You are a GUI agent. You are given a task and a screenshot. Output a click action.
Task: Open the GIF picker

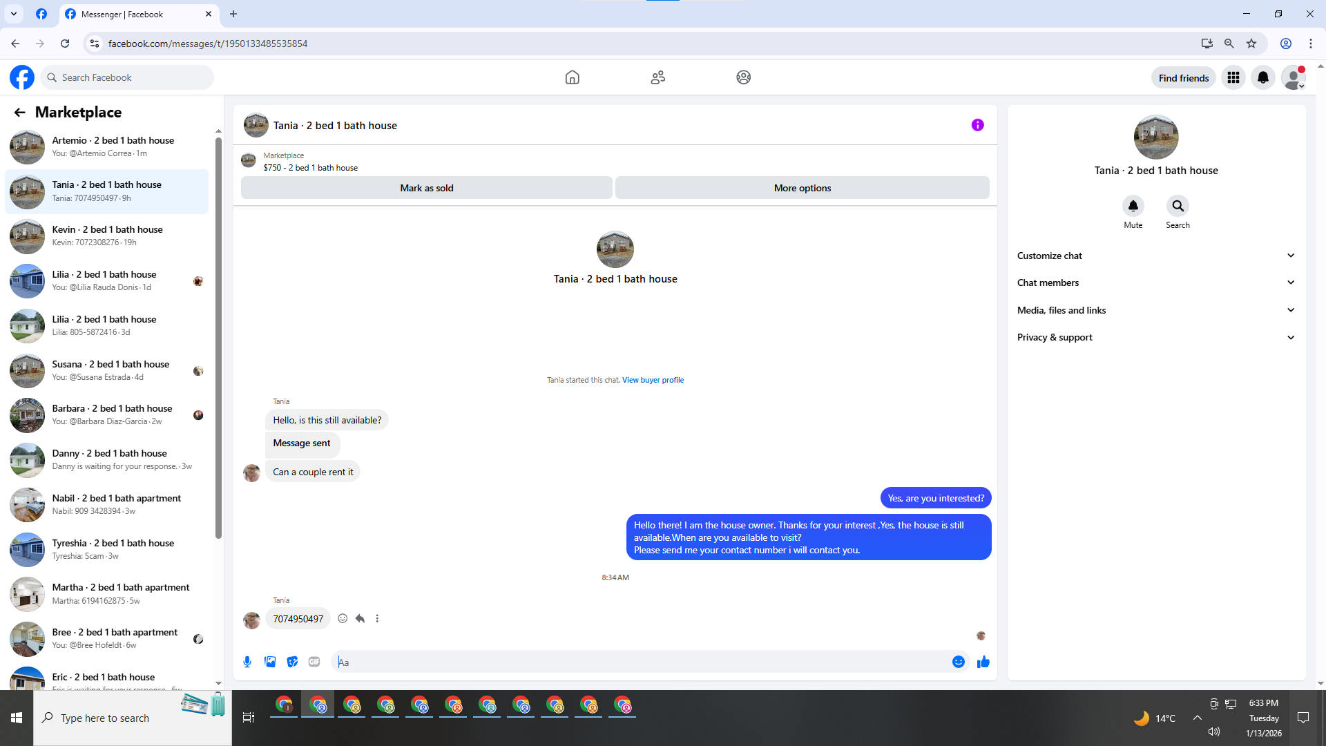[314, 662]
